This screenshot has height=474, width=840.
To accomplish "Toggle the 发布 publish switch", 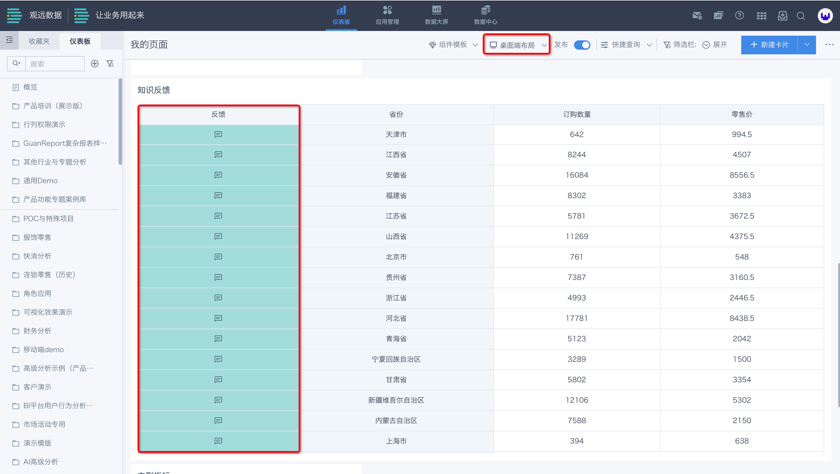I will (x=582, y=45).
